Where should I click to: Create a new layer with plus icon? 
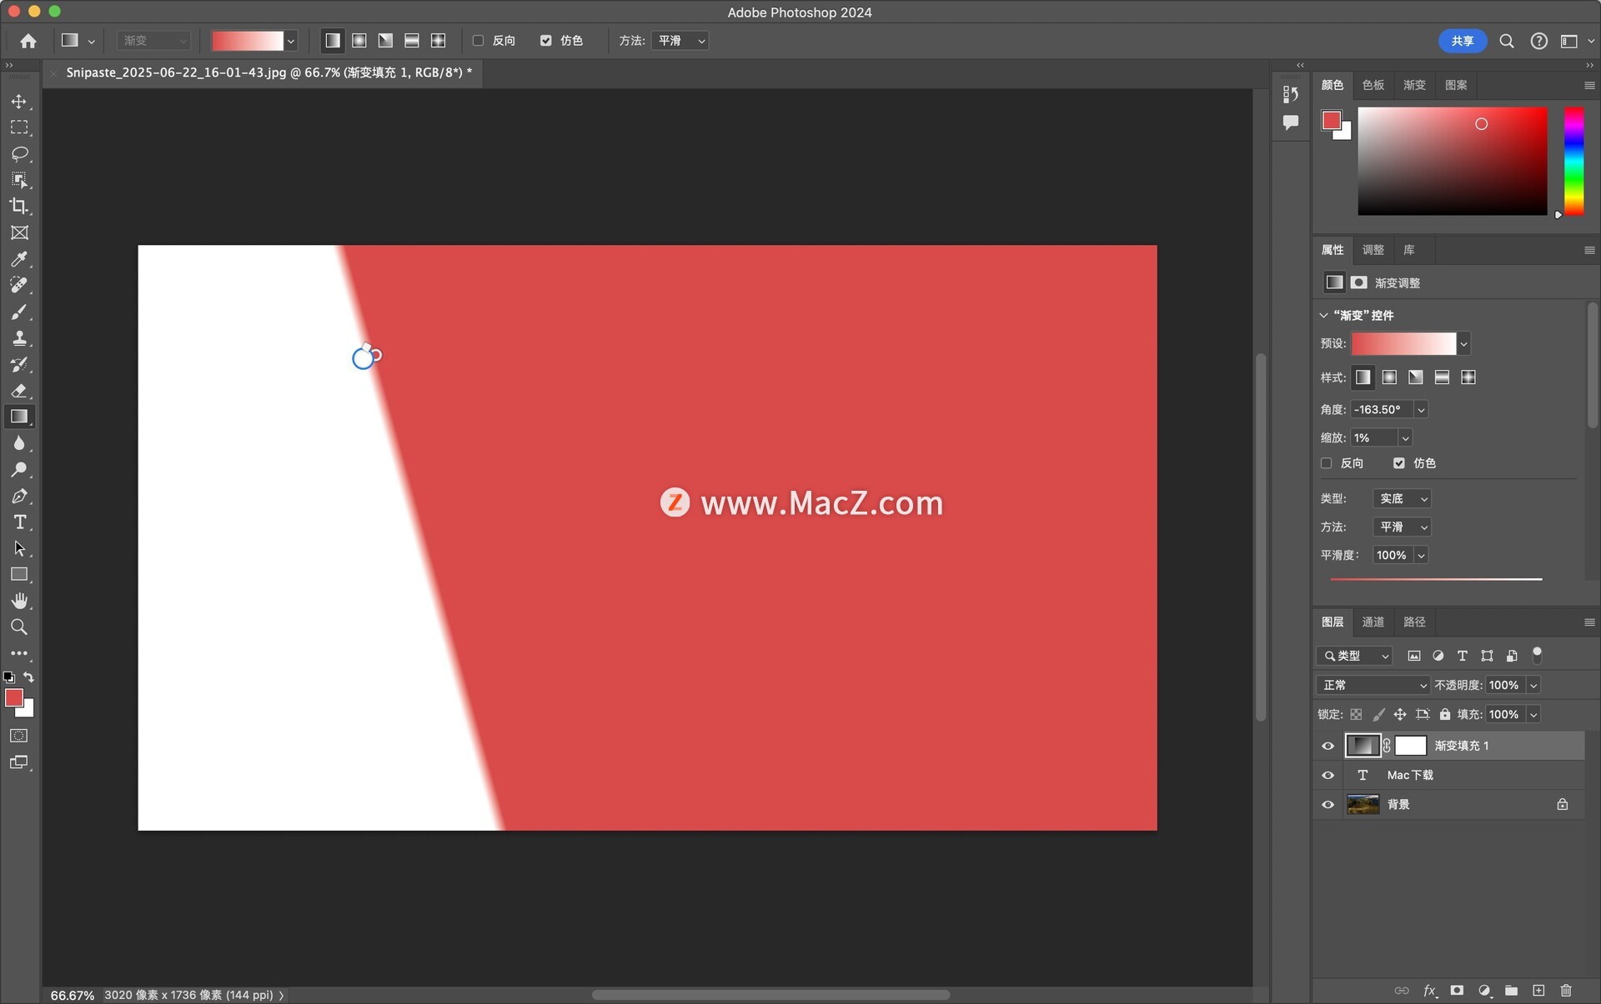(x=1538, y=990)
